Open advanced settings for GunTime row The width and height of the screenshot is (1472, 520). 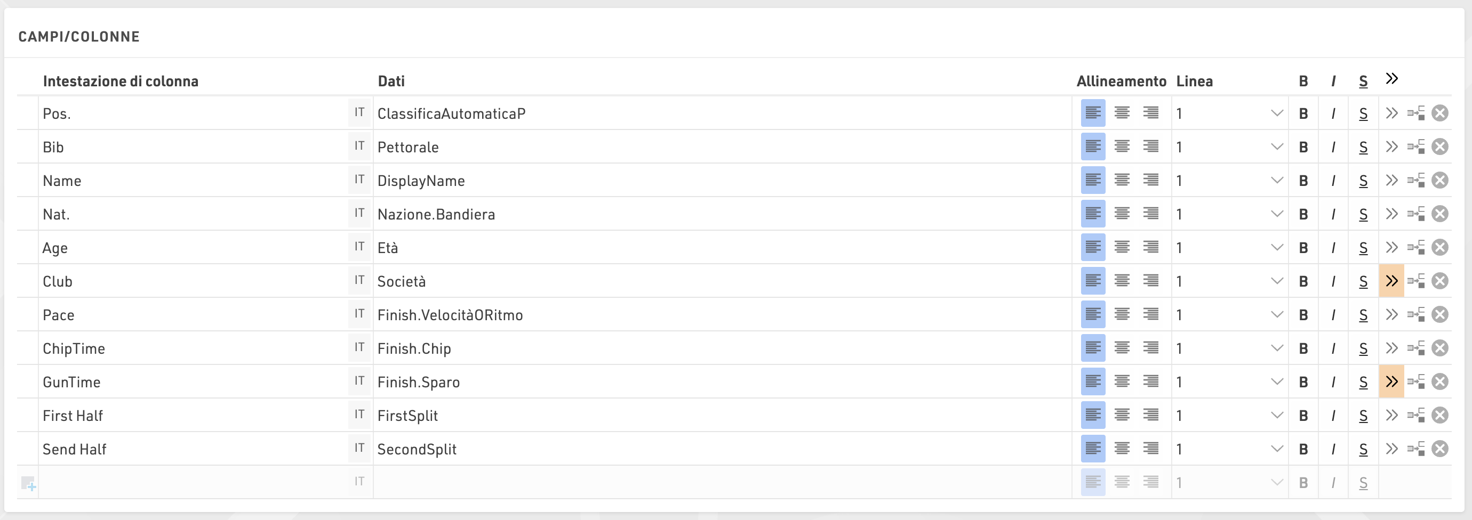1391,381
